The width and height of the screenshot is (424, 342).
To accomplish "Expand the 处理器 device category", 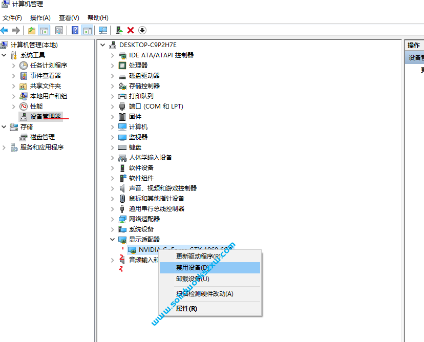I will tap(112, 66).
